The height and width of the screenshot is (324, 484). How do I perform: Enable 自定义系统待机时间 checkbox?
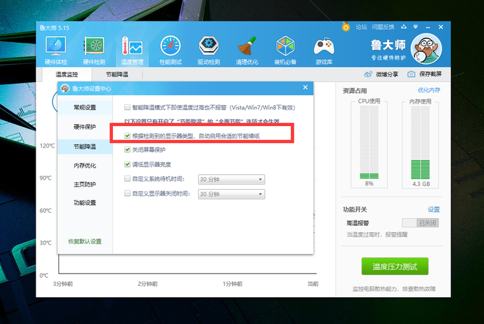127,178
